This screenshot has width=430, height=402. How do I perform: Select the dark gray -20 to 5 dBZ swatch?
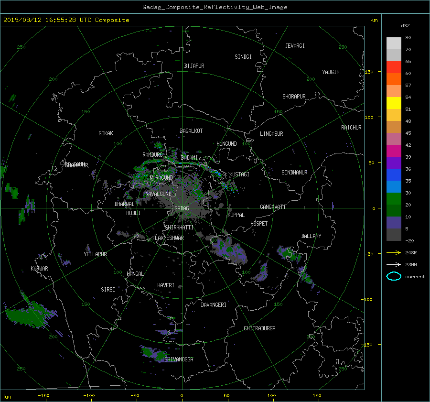pos(394,235)
